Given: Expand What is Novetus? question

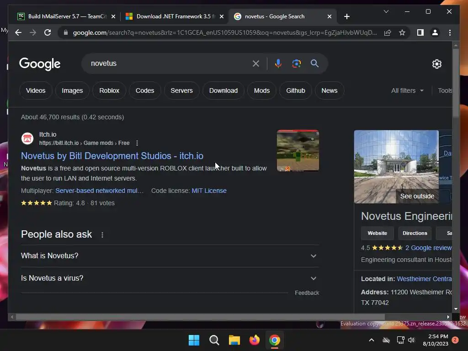Looking at the screenshot, I should pyautogui.click(x=170, y=256).
